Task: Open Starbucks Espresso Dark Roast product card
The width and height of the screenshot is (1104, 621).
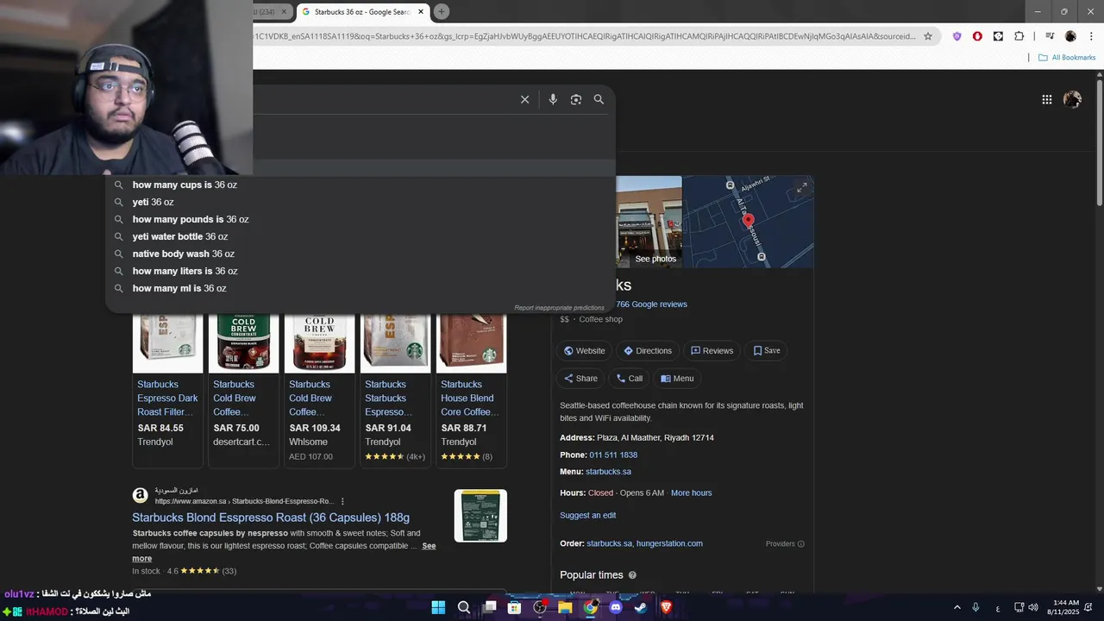Action: coord(167,390)
